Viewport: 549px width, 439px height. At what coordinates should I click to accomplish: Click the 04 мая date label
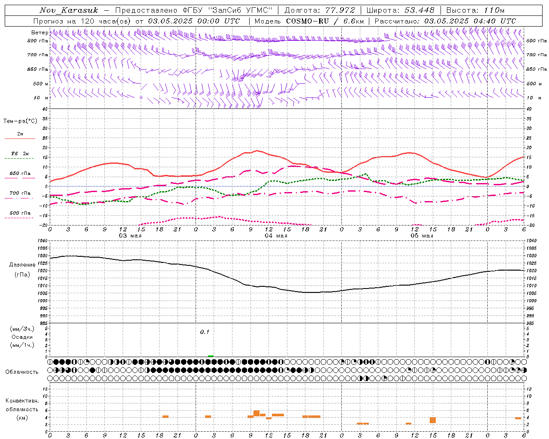[x=276, y=236]
